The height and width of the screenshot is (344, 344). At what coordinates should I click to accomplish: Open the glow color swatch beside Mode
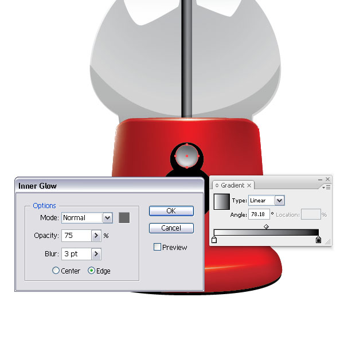click(124, 218)
